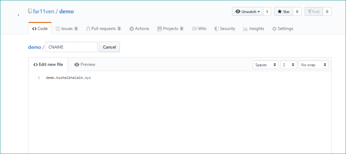This screenshot has width=346, height=154.
Task: Open the indent size dropdown showing 2
Action: point(289,65)
